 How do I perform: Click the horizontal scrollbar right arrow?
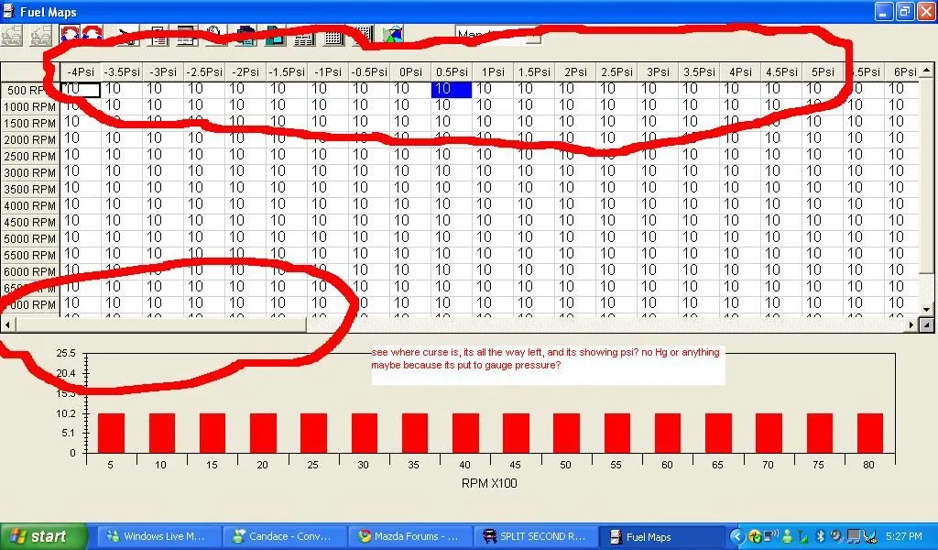coord(911,325)
